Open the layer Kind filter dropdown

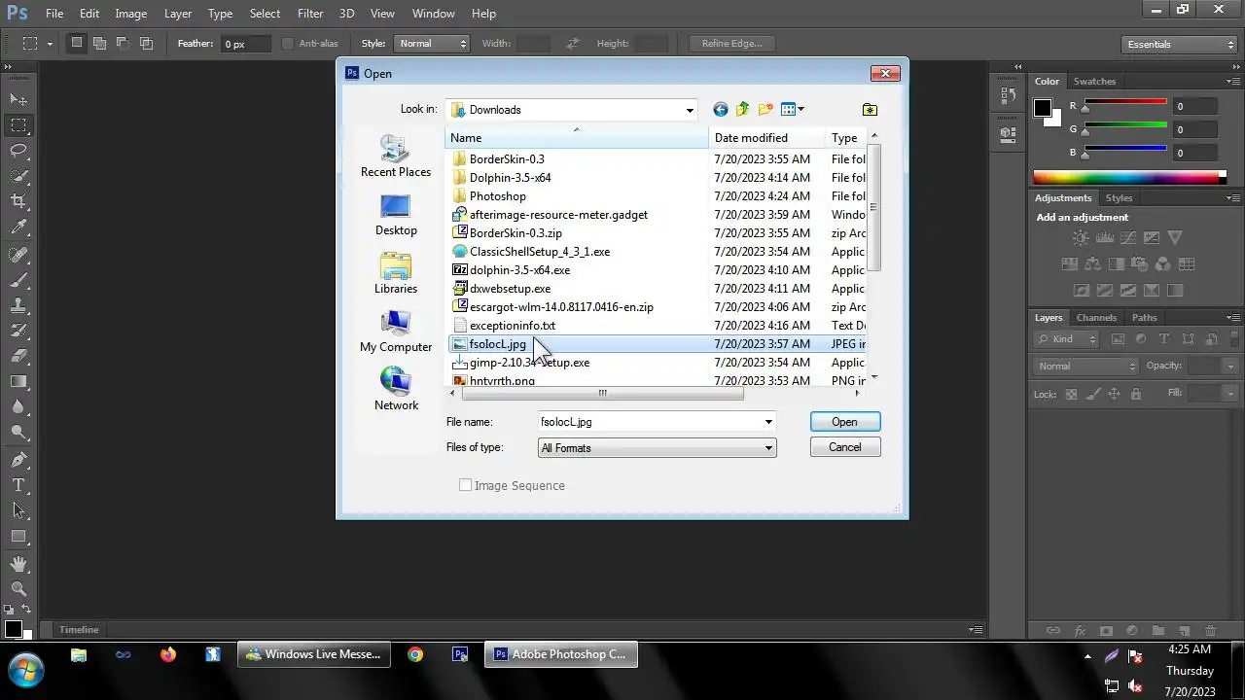1067,339
